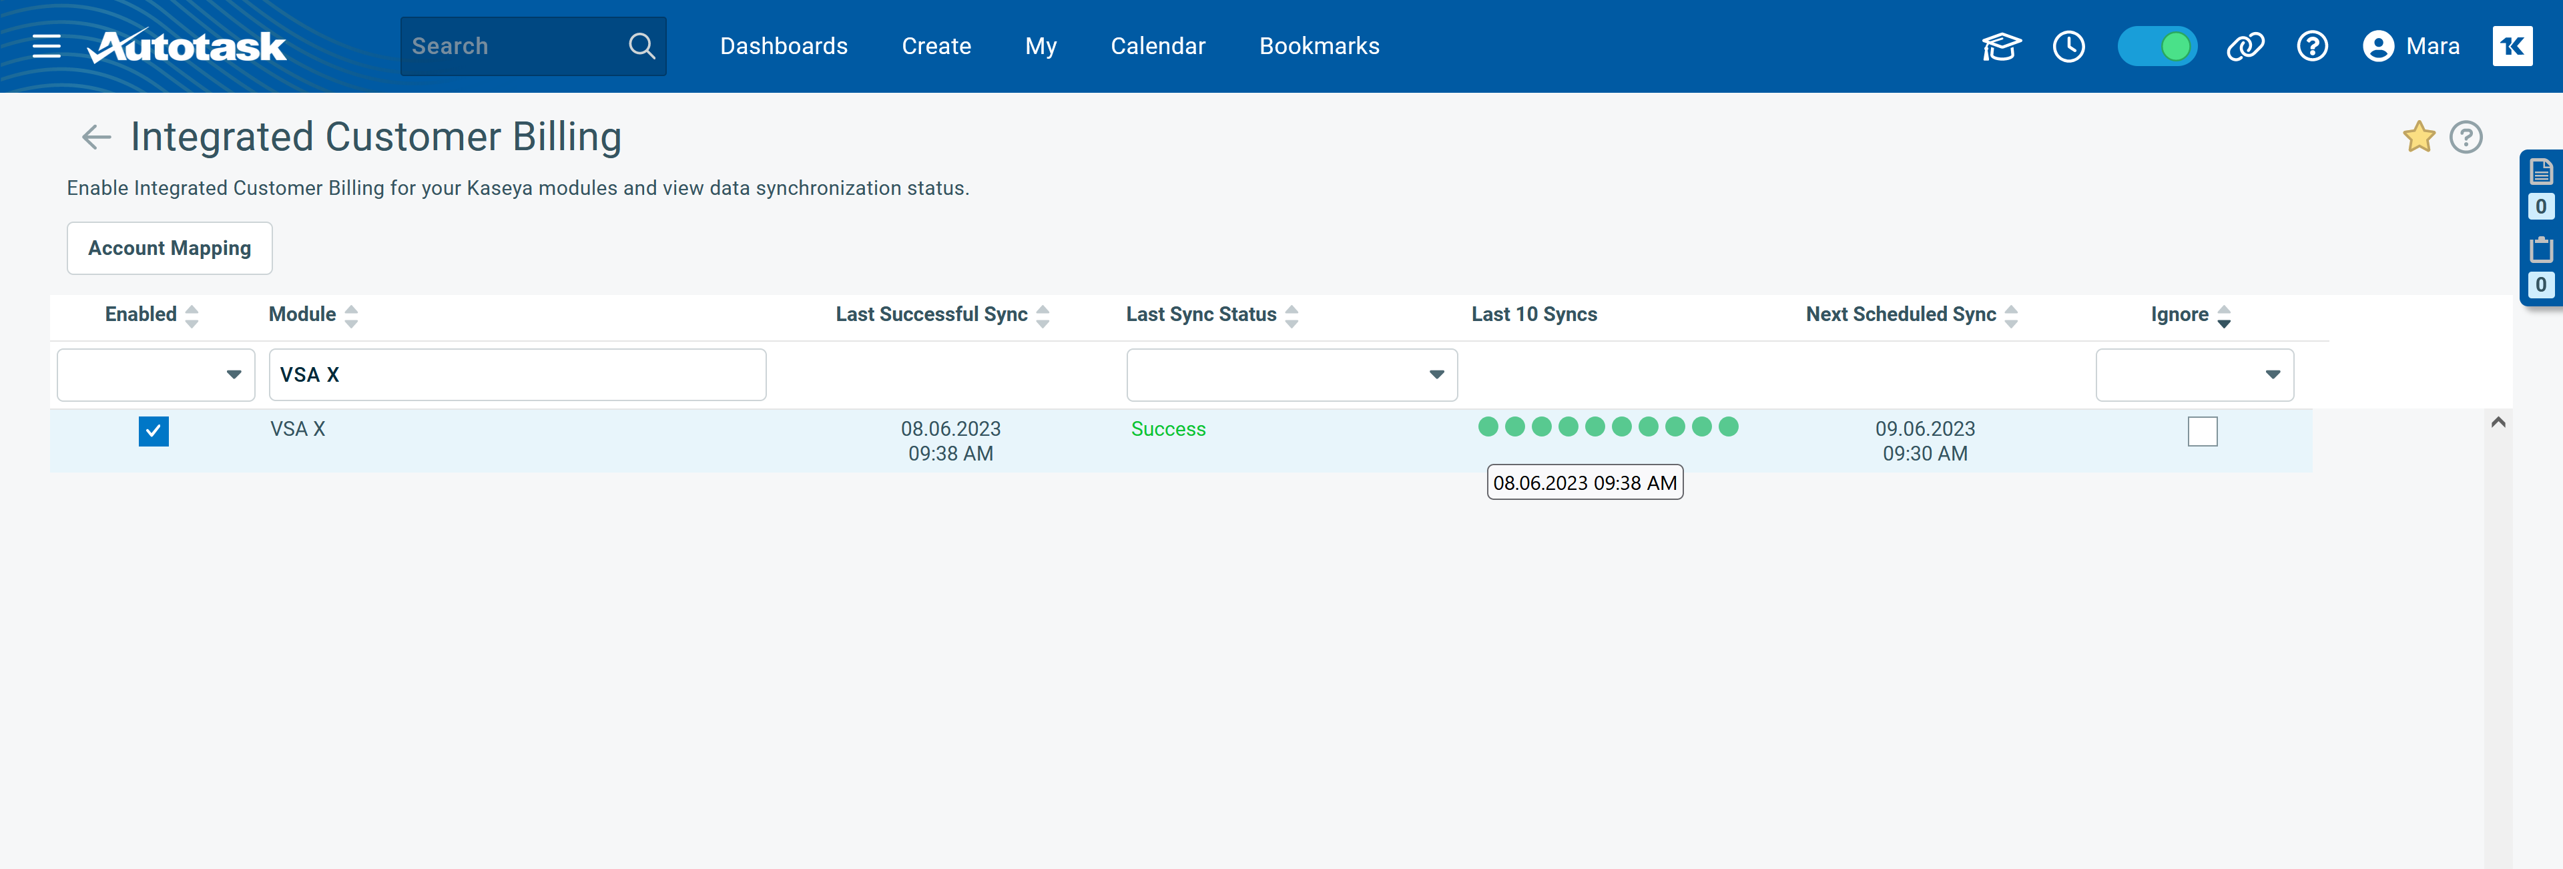This screenshot has width=2563, height=869.
Task: Click the Autotask logo
Action: [x=187, y=46]
